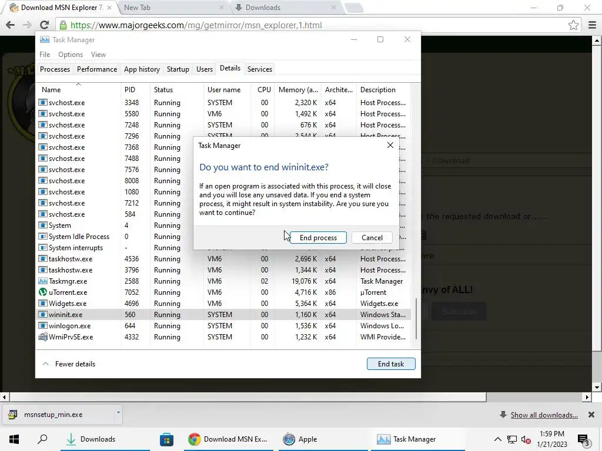
Task: Click the muted volume tray icon
Action: (x=526, y=440)
